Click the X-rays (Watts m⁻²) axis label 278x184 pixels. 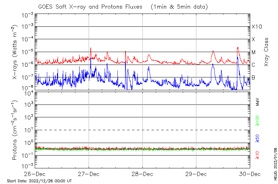coord(15,52)
